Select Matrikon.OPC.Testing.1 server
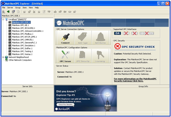 (22, 51)
